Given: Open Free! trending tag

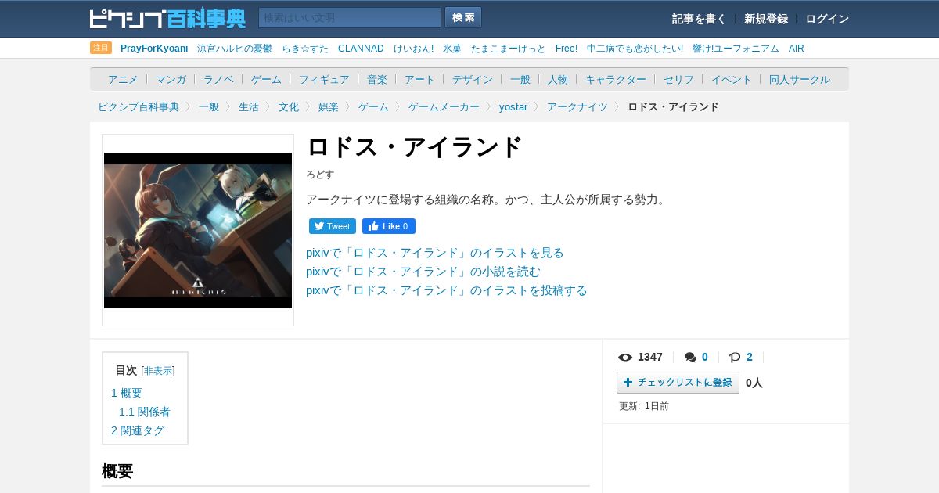Looking at the screenshot, I should point(567,49).
